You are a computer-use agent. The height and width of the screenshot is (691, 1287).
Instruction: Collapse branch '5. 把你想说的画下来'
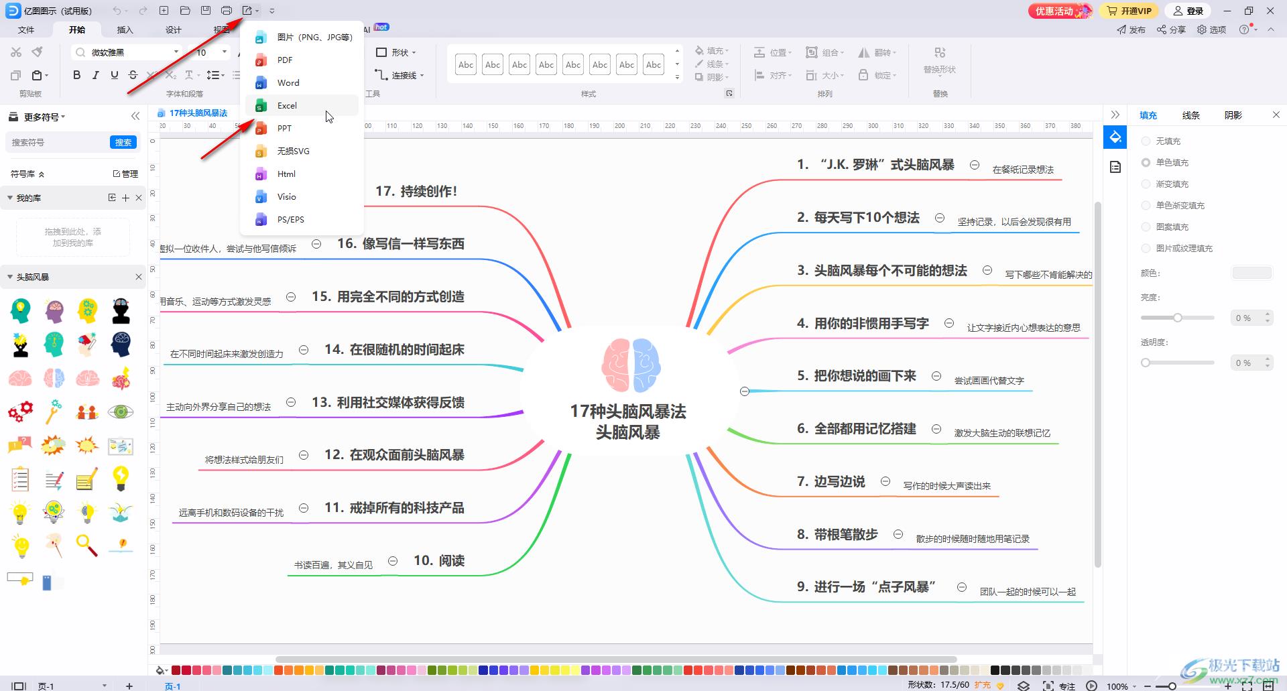[x=936, y=376]
